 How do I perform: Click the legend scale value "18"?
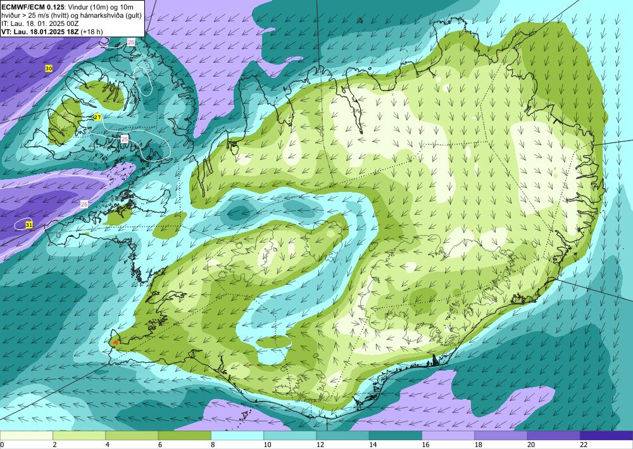(x=478, y=445)
